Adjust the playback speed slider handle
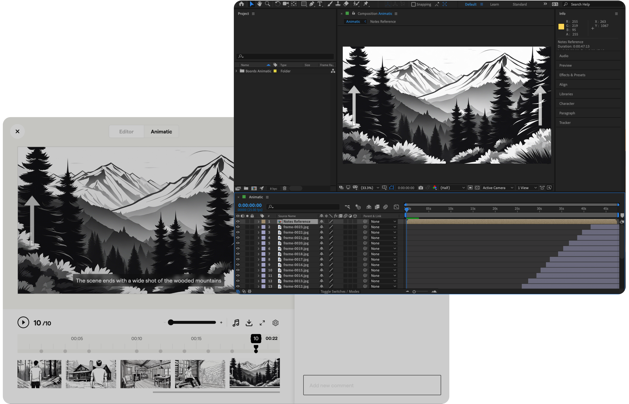This screenshot has height=404, width=629. [x=171, y=322]
